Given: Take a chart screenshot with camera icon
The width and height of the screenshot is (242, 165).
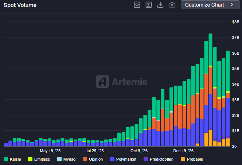Looking at the screenshot, I should [x=172, y=5].
